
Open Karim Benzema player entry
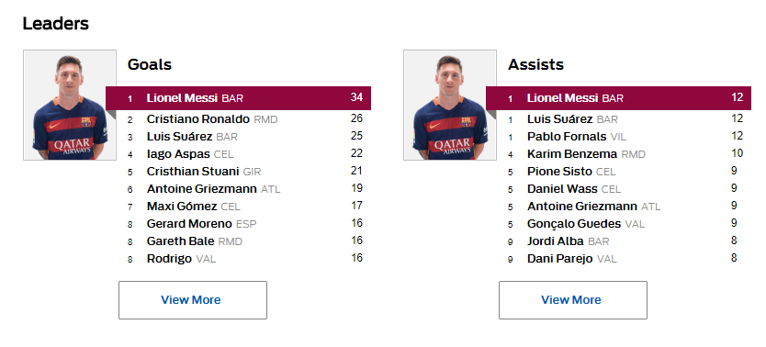(572, 154)
